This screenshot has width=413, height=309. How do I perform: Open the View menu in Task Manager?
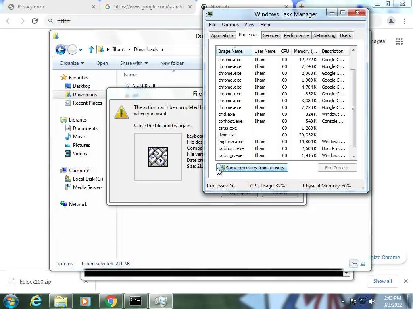point(249,25)
